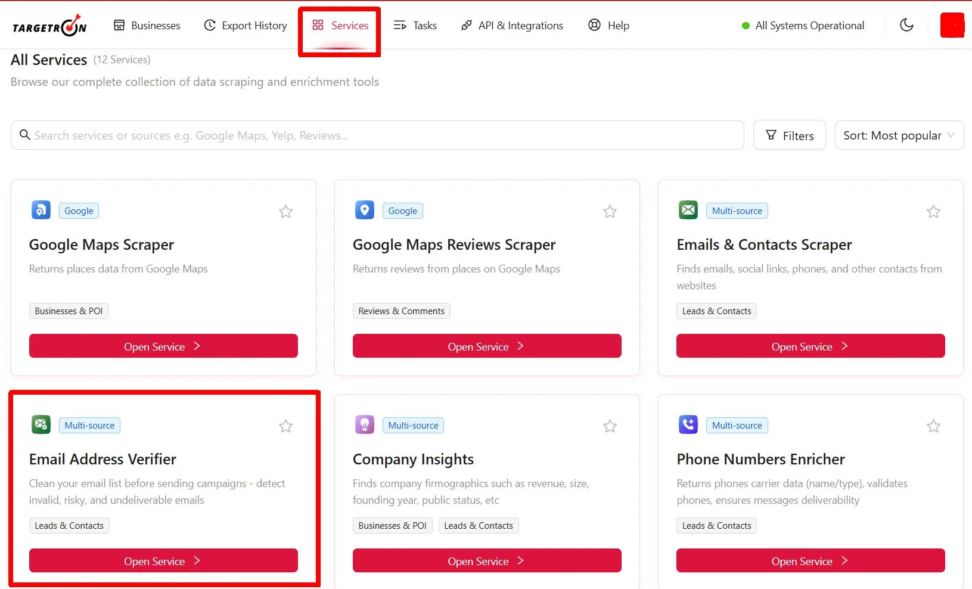This screenshot has height=589, width=972.
Task: Click the Phone Numbers Enricher phone icon
Action: pos(688,425)
